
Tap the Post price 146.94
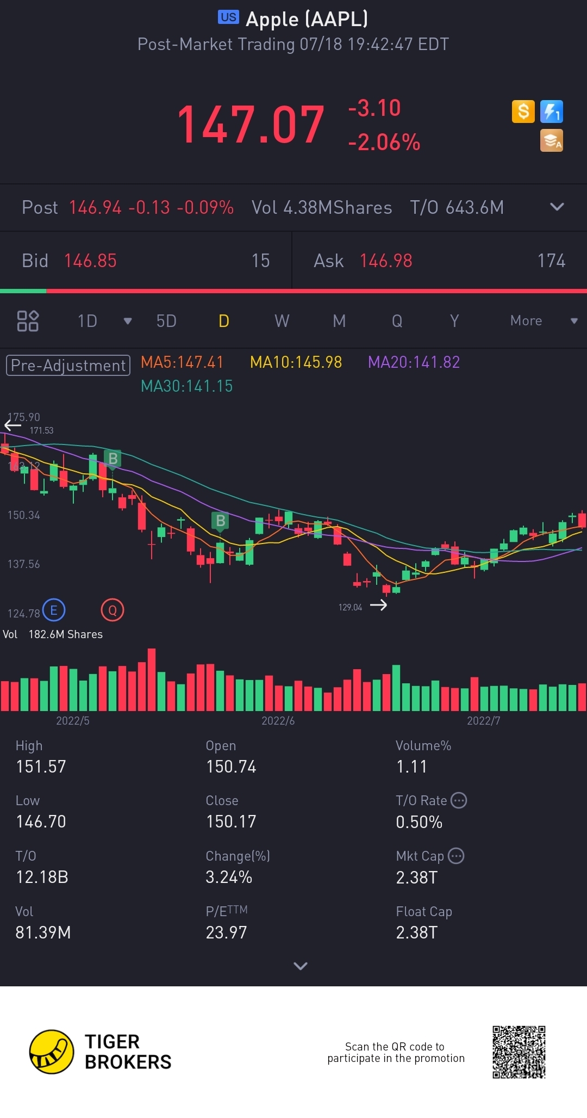[95, 207]
